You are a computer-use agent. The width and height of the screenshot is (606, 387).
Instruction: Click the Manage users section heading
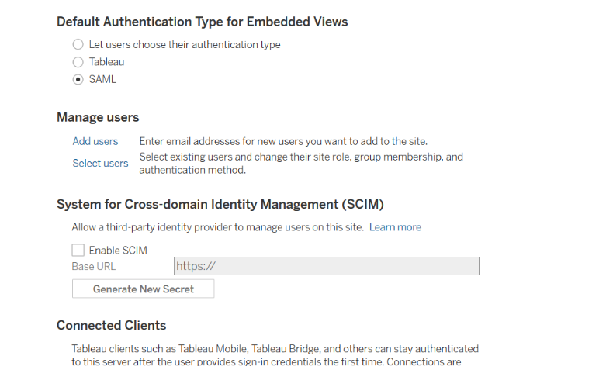(x=98, y=118)
